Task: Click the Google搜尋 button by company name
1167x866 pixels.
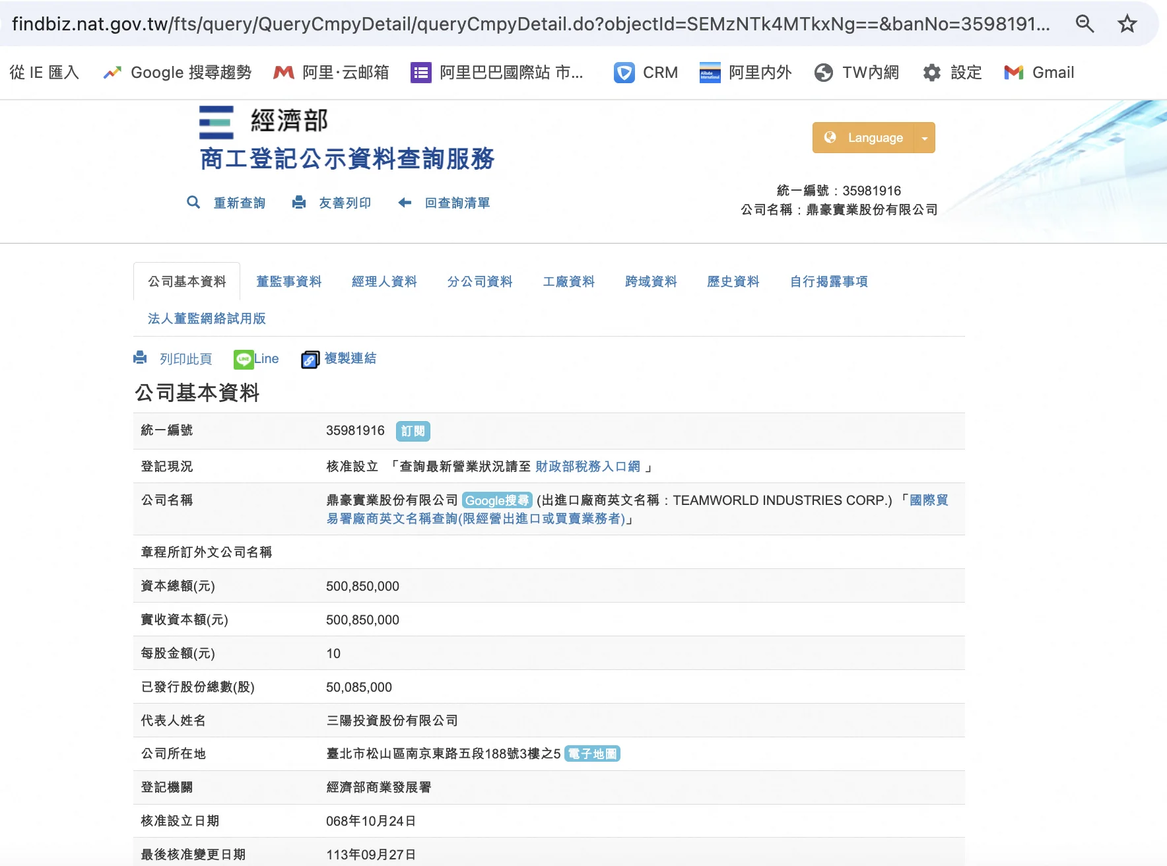Action: 497,500
